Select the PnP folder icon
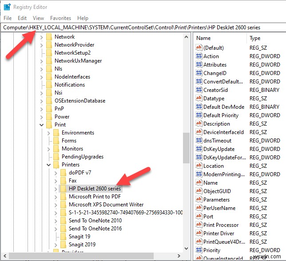 [49, 109]
